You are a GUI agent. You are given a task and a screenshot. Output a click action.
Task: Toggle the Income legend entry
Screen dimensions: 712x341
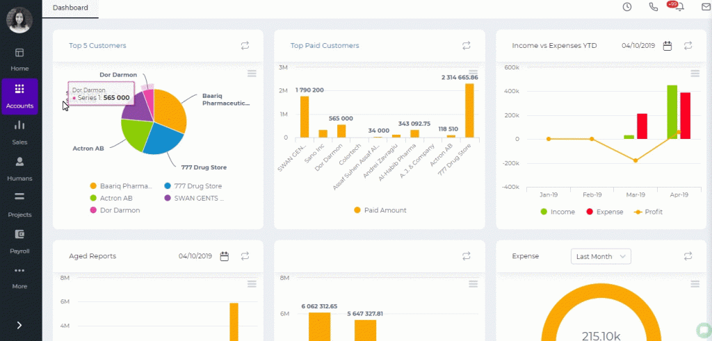558,212
